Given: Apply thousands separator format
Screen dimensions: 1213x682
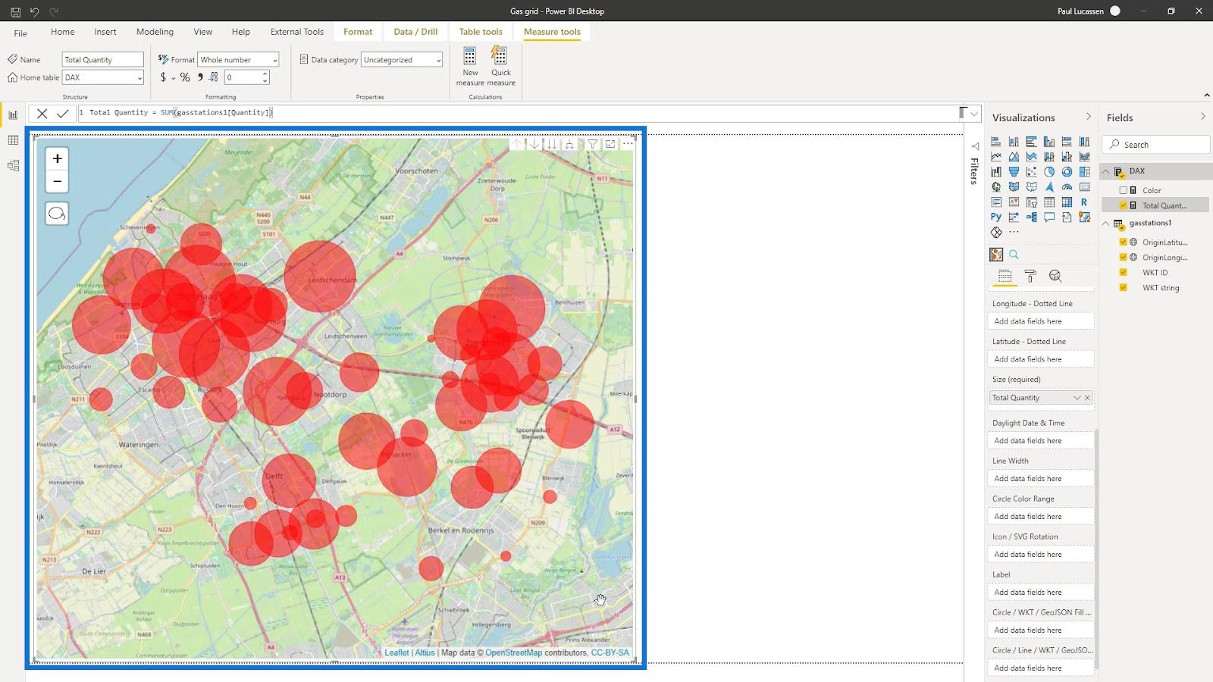Looking at the screenshot, I should [200, 77].
